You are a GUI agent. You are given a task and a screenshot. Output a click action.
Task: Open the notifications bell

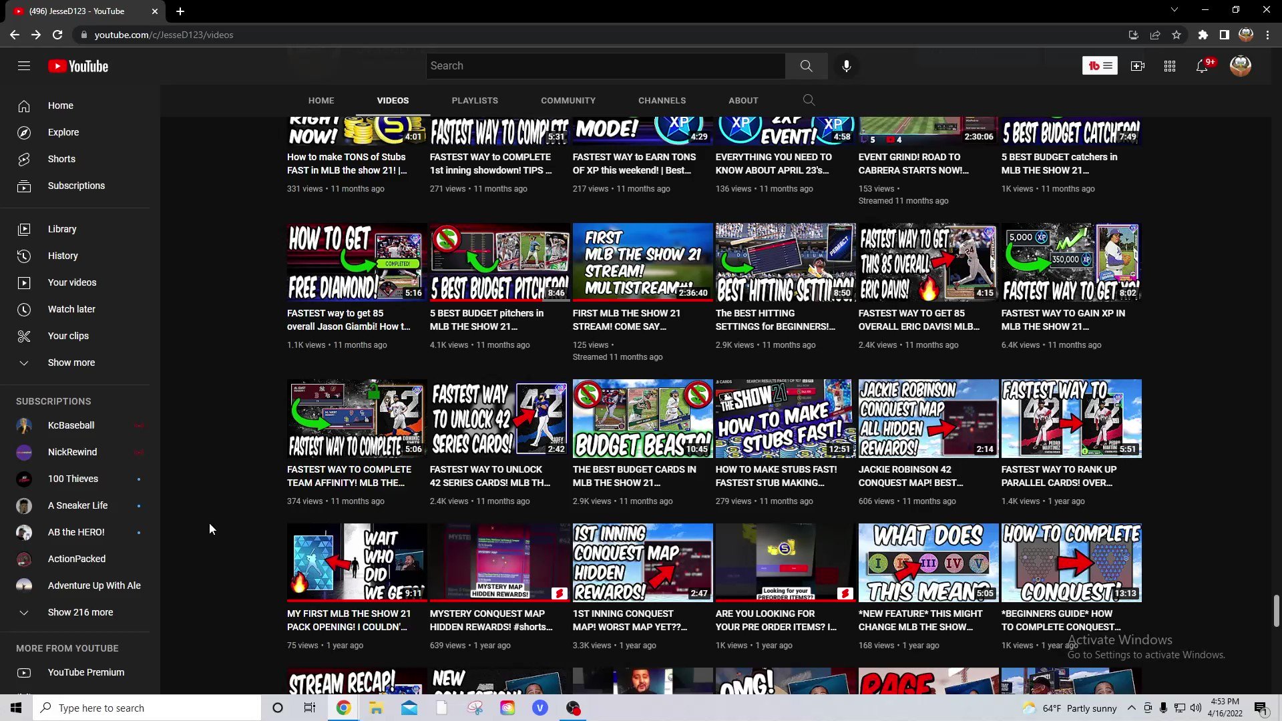[1202, 66]
